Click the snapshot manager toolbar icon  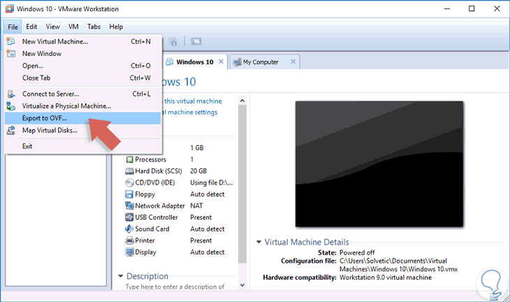(x=173, y=42)
